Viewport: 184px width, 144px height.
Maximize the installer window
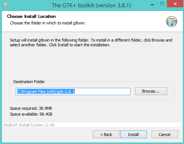pos(162,4)
